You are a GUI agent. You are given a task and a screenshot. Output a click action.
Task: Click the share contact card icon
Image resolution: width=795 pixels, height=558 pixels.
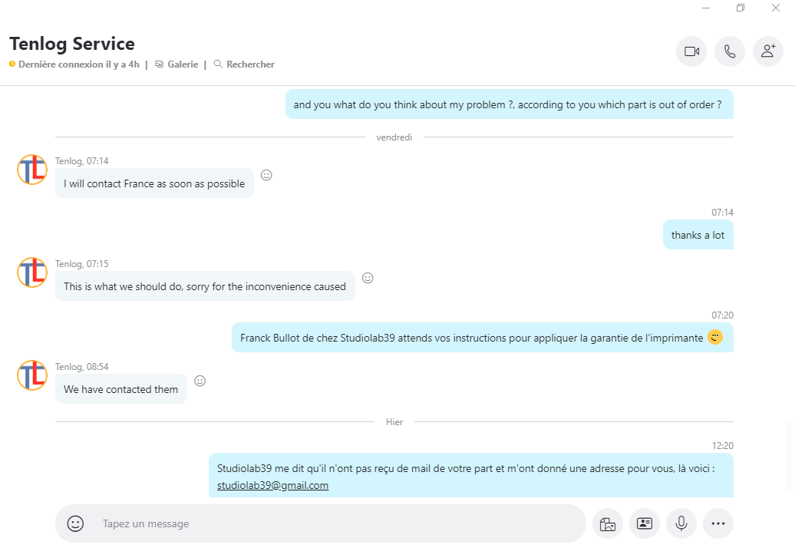pos(645,523)
